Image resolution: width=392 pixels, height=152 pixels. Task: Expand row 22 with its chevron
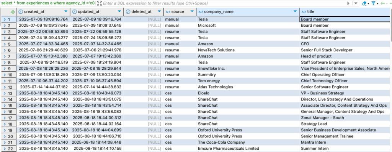5,149
